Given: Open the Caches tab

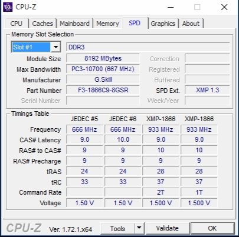Looking at the screenshot, I should (x=42, y=24).
